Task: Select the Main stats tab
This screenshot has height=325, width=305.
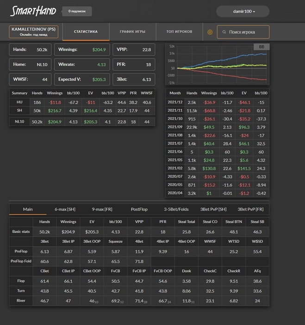Action: click(x=28, y=209)
